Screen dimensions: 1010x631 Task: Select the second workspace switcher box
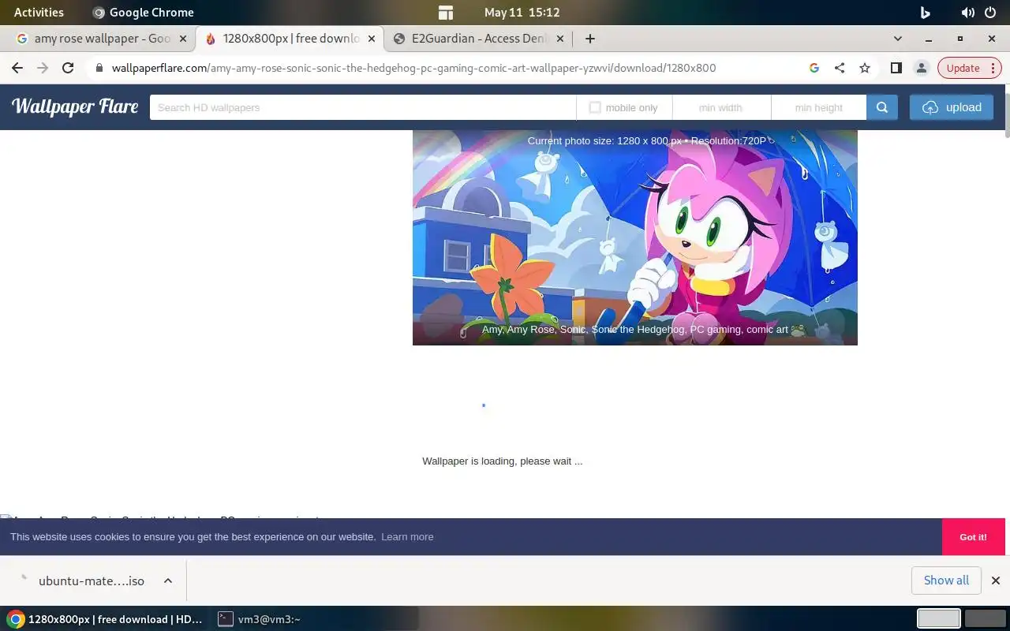[985, 618]
